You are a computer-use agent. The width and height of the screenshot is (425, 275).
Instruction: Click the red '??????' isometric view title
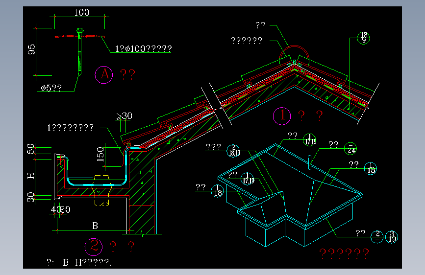coord(344,253)
